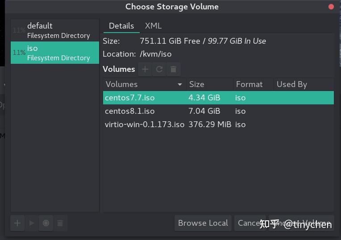Delete the selected storage pool
The height and width of the screenshot is (240, 341).
60,223
